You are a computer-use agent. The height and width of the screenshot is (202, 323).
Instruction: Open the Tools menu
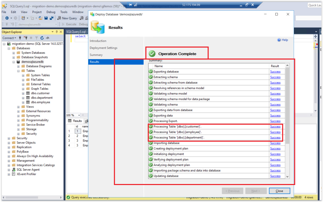click(64, 12)
